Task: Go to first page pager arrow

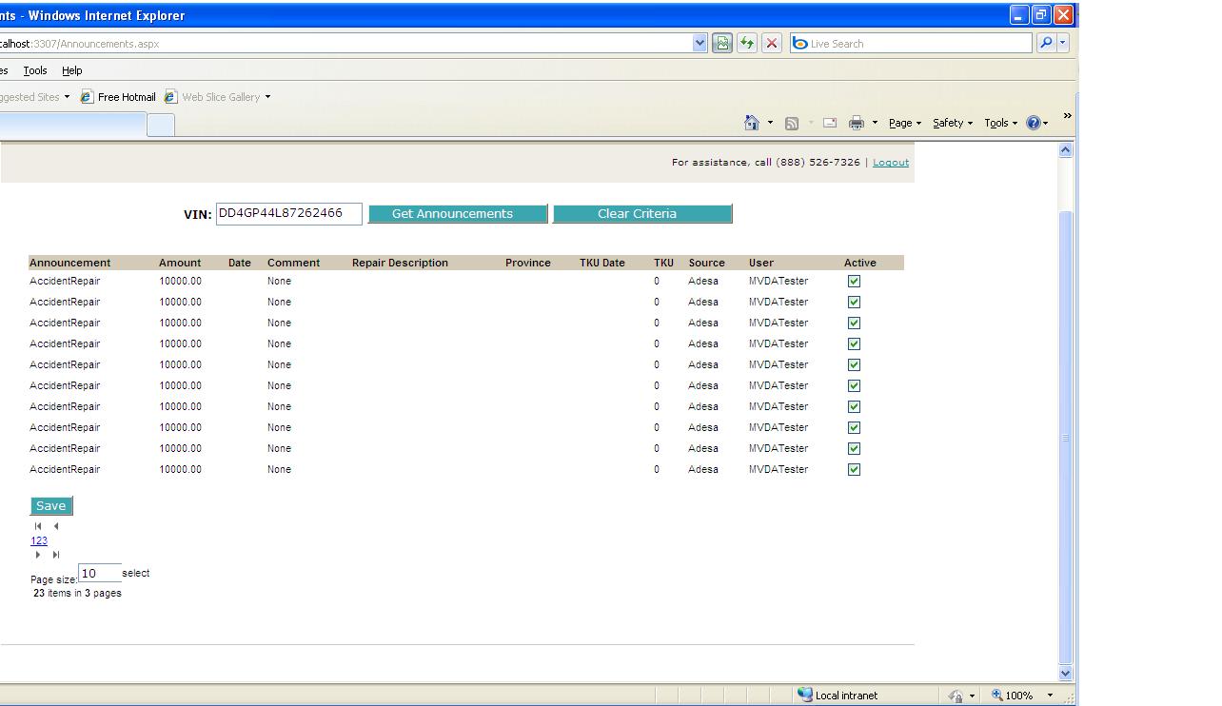Action: (38, 526)
